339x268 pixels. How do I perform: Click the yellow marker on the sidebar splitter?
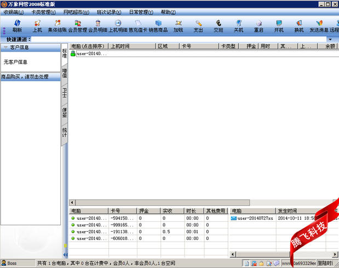[x=65, y=245]
